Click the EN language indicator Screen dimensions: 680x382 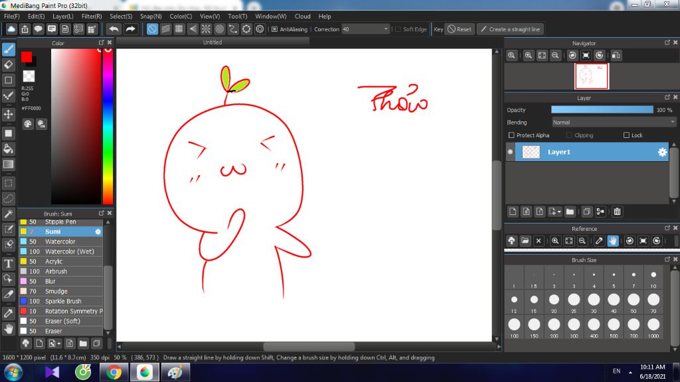[x=616, y=371]
